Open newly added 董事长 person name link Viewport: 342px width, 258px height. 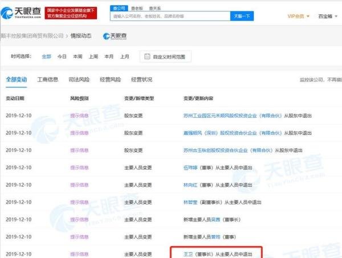click(215, 220)
